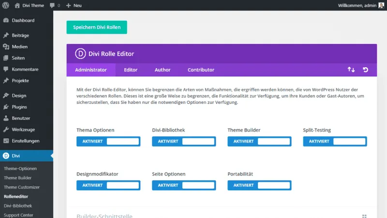The width and height of the screenshot is (387, 218).
Task: Toggle Theme Builder switch
Action: point(259,141)
